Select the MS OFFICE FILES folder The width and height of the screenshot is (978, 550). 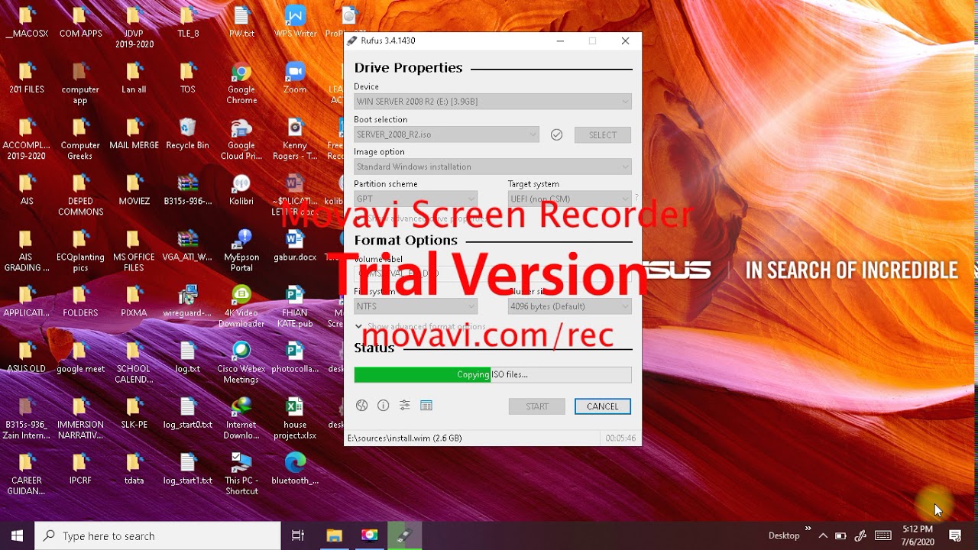pyautogui.click(x=134, y=251)
